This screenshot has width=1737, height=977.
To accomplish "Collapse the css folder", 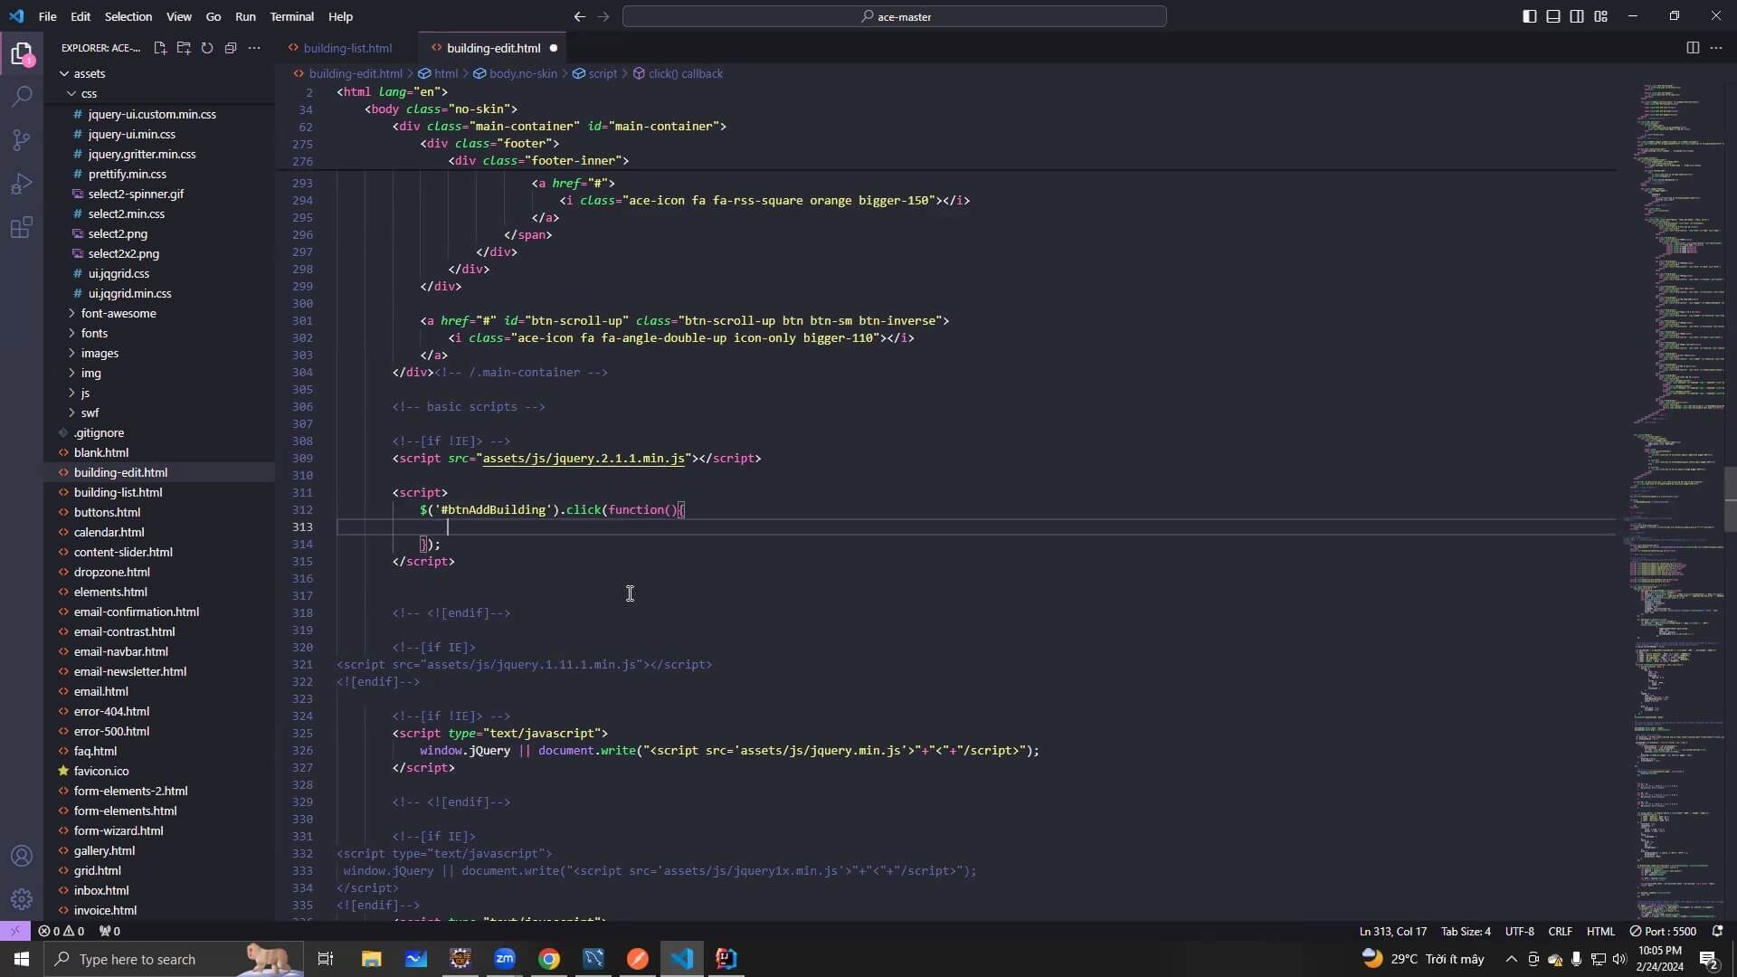I will [x=89, y=93].
